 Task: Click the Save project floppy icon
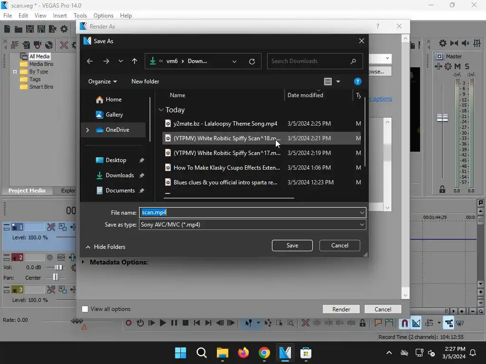click(x=30, y=29)
